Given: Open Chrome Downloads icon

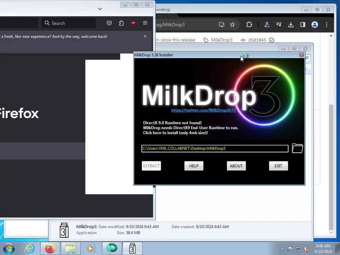Looking at the screenshot, I should (x=291, y=25).
